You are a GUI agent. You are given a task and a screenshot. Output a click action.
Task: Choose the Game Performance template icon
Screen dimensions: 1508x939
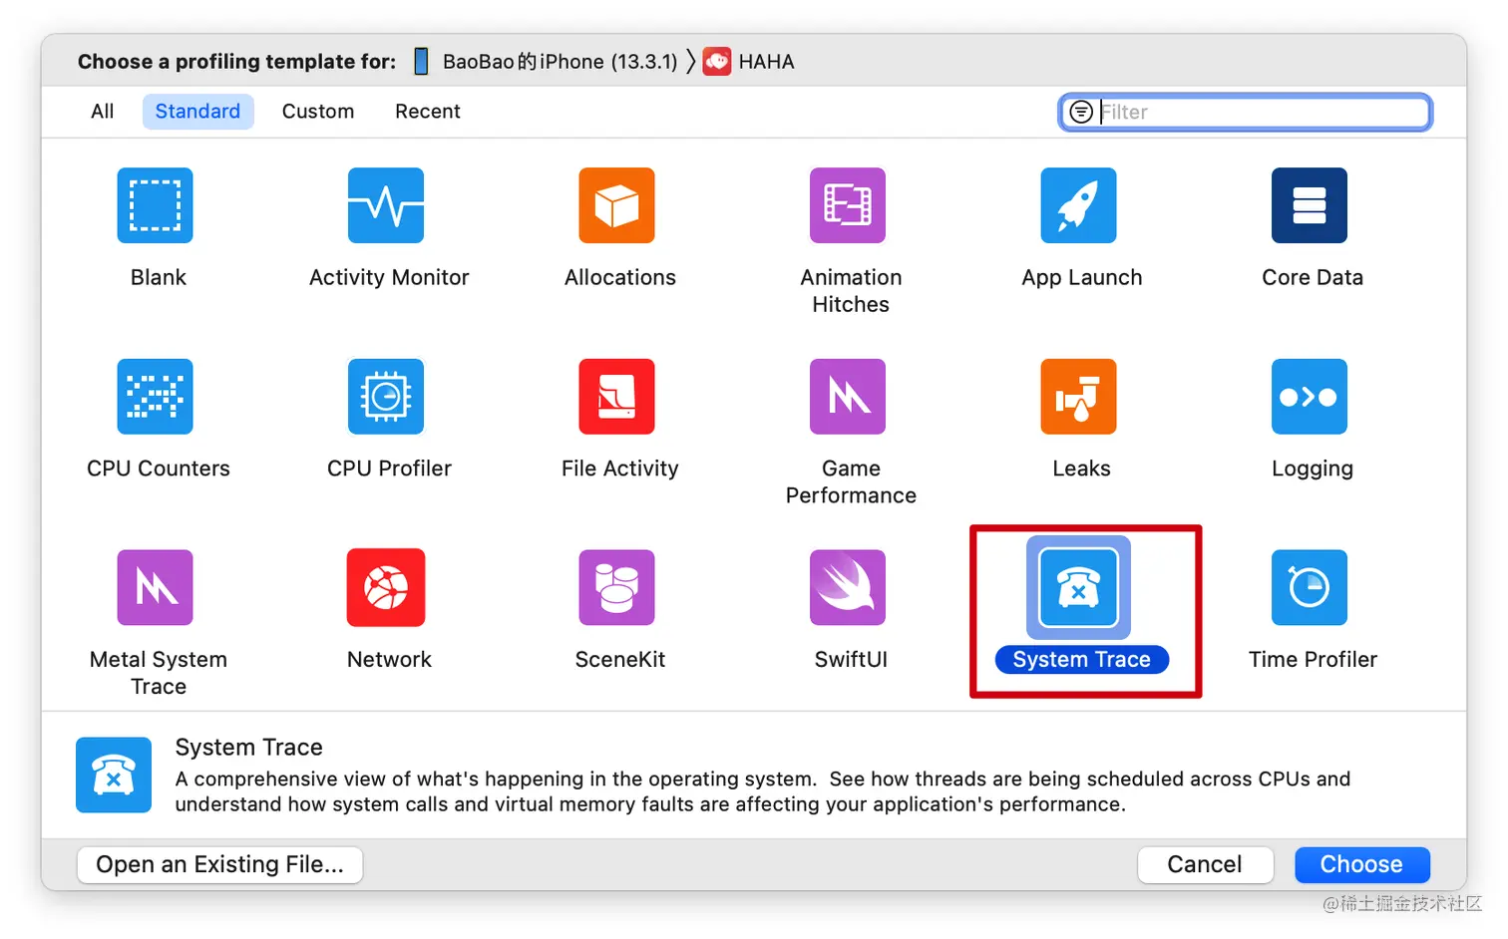point(848,397)
